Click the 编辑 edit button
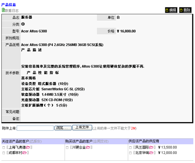 coord(171,10)
